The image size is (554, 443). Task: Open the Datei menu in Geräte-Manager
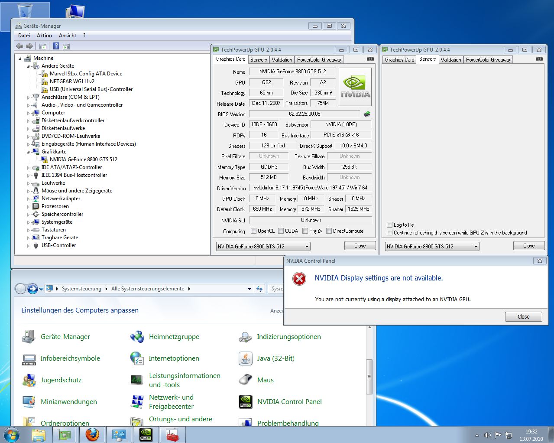pos(24,36)
